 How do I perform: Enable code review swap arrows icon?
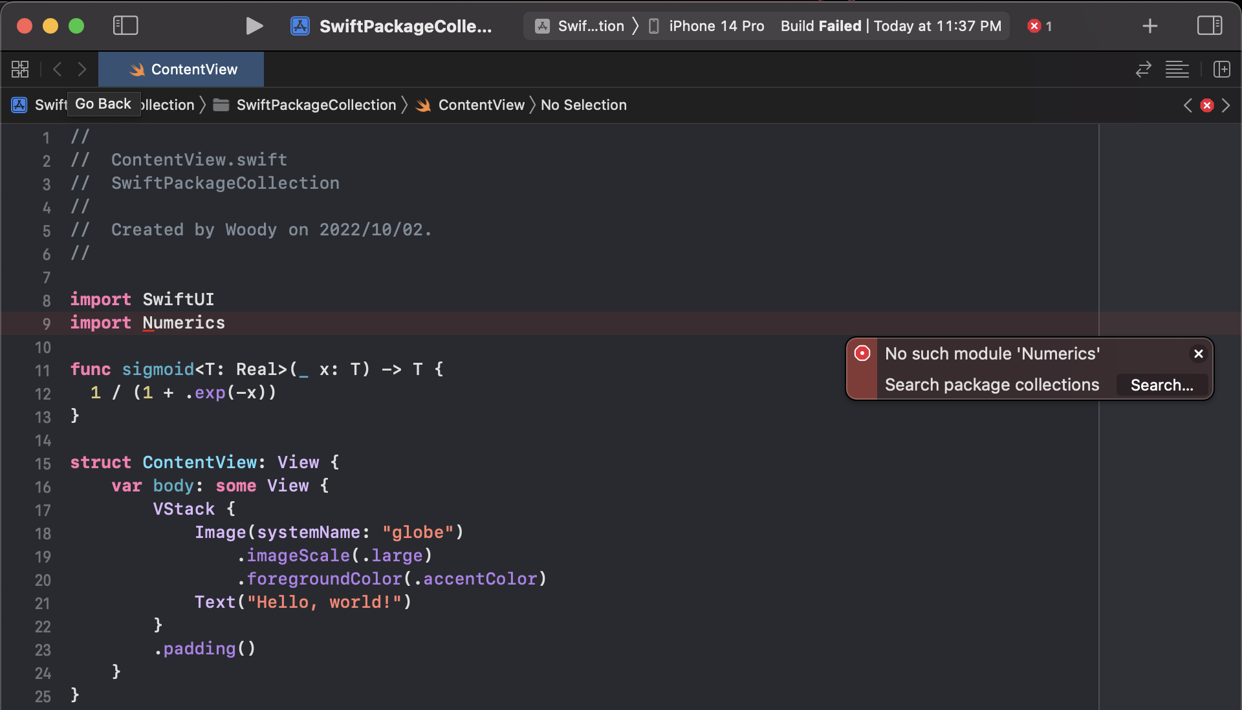pos(1143,69)
